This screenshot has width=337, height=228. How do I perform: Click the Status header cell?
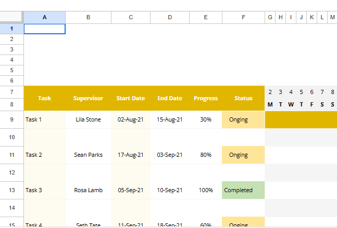(x=243, y=98)
